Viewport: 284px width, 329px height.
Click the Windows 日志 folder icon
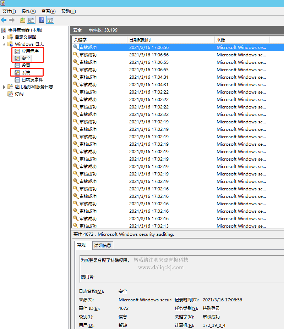click(x=10, y=44)
